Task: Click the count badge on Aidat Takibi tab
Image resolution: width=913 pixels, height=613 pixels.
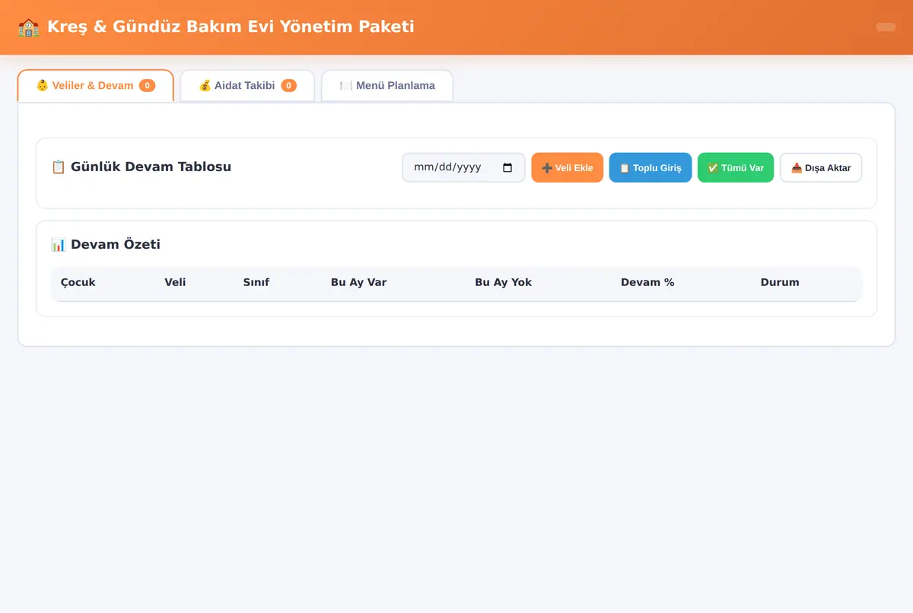Action: 289,86
